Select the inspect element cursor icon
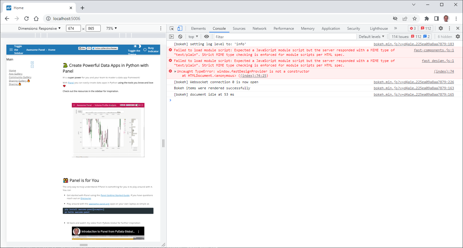The image size is (463, 248). coord(172,29)
